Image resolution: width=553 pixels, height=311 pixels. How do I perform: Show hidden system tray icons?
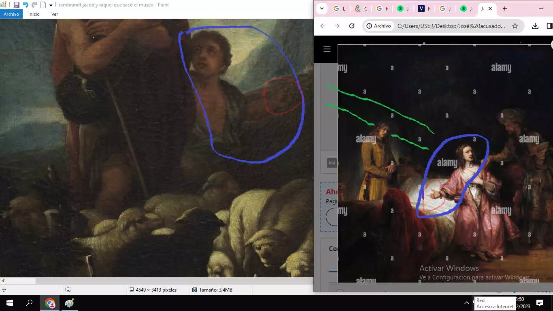pos(466,303)
